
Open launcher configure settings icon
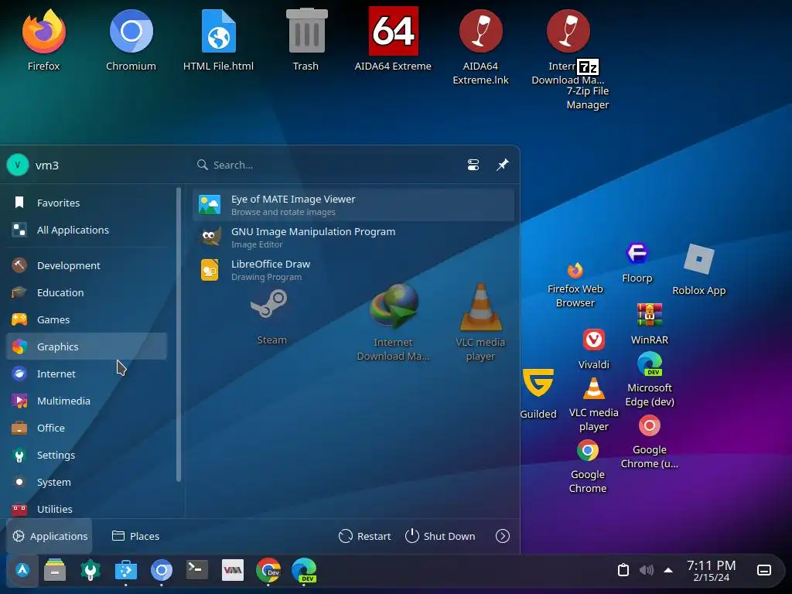click(x=473, y=165)
